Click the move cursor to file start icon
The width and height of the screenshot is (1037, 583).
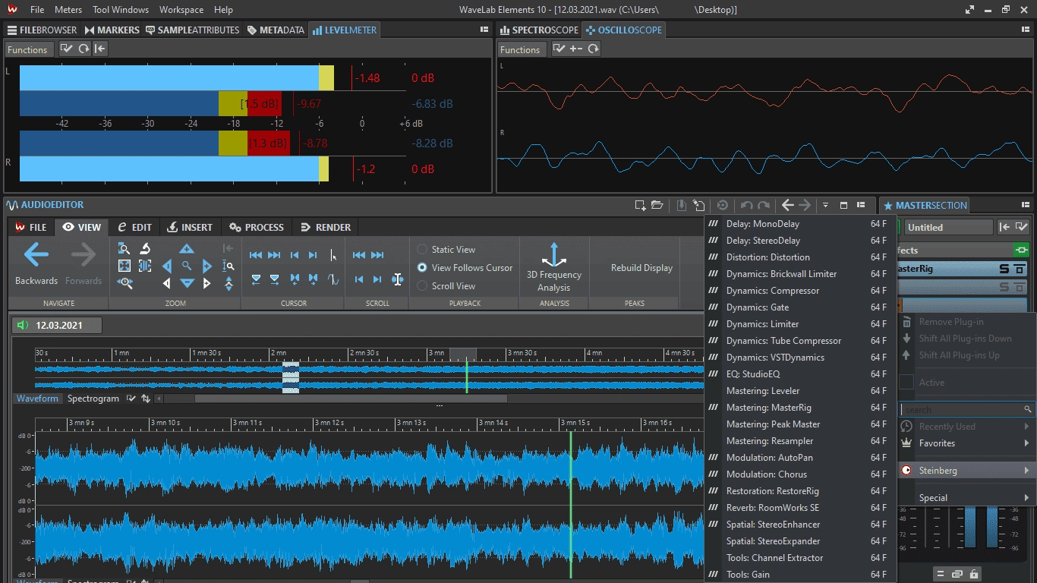[x=256, y=255]
